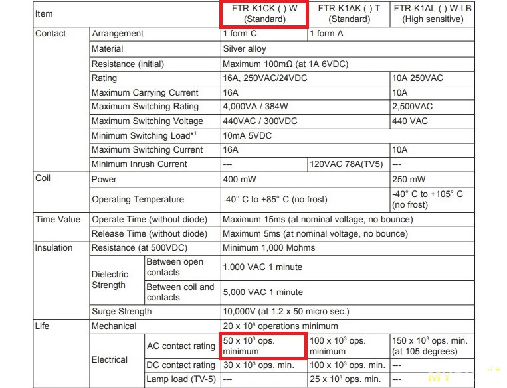Click 'Minimum Switching Load' row label

point(155,135)
